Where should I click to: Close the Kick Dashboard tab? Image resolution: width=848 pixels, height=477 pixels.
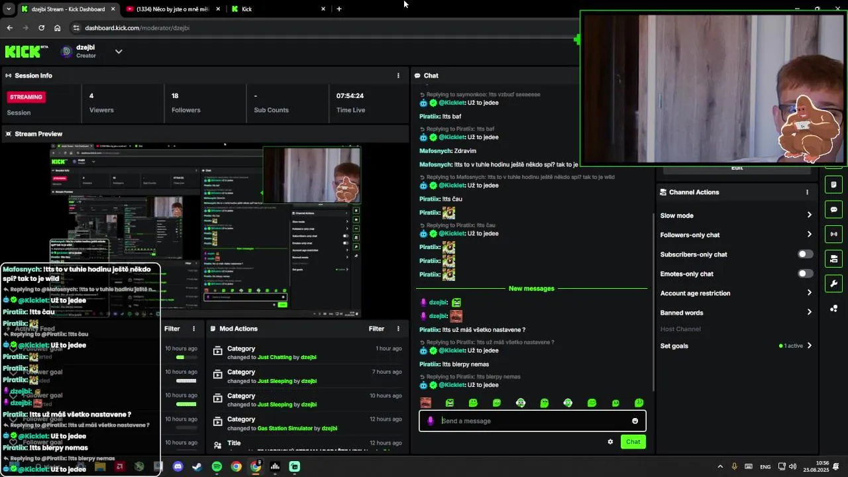click(113, 9)
